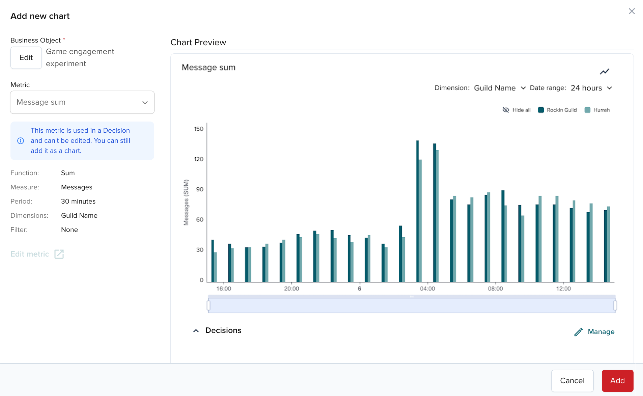The image size is (643, 396).
Task: Click the info icon in the blue notice
Action: pyautogui.click(x=21, y=141)
